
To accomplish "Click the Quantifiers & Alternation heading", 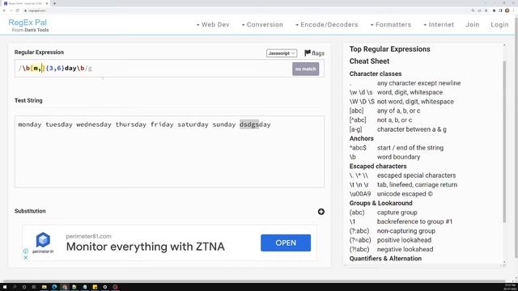I will [x=385, y=259].
